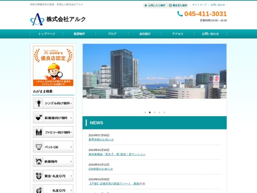Screen dimensions: 257x193
Task: Go to トップページ in navigation bar
Action: [x=47, y=34]
